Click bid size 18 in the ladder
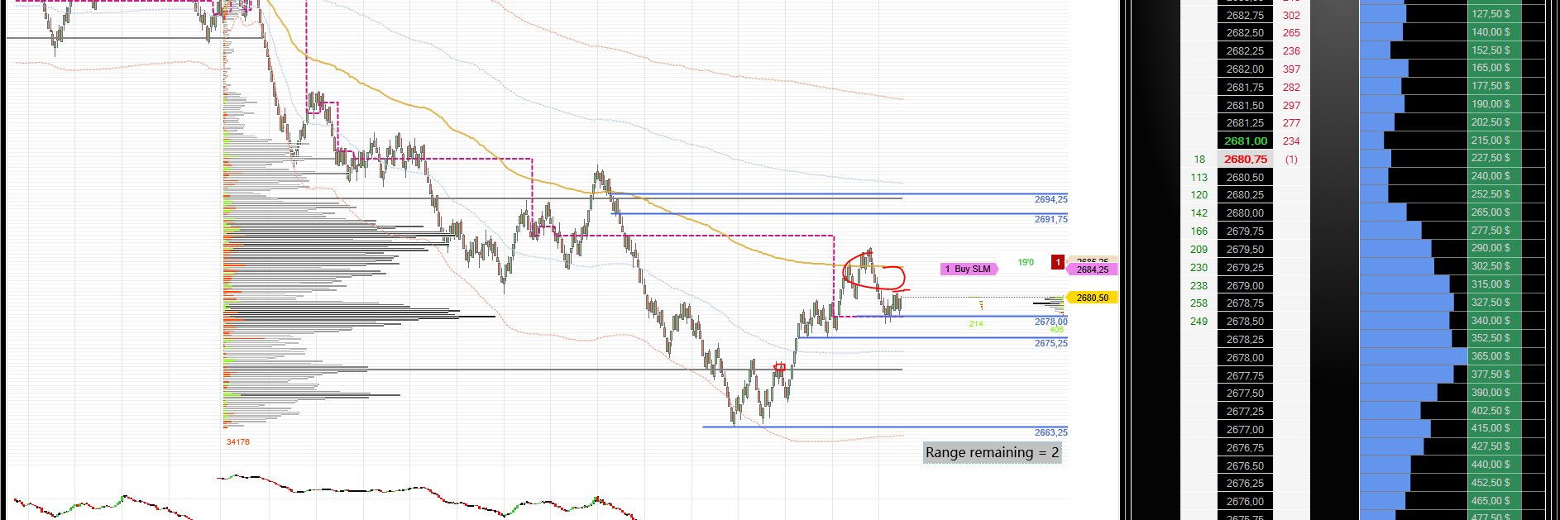1560x520 pixels. tap(1199, 160)
